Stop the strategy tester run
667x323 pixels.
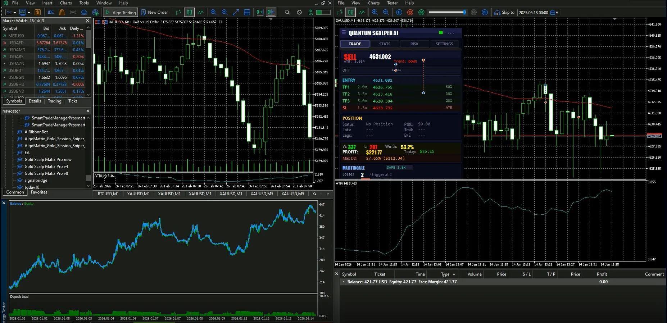[x=410, y=12]
